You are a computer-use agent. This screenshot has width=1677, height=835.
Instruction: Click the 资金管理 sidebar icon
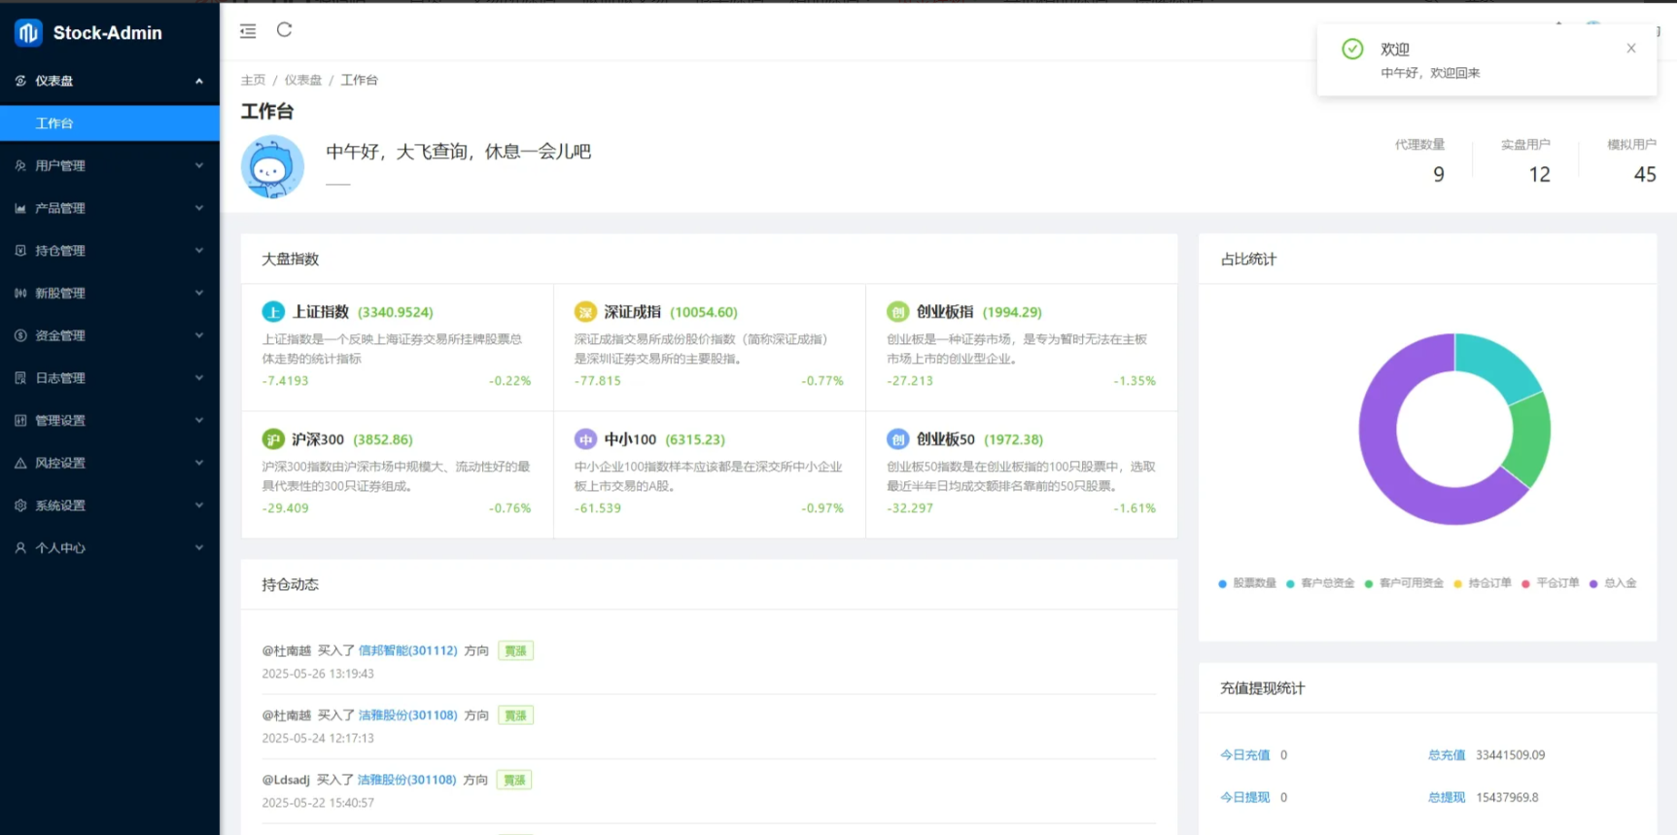[20, 335]
